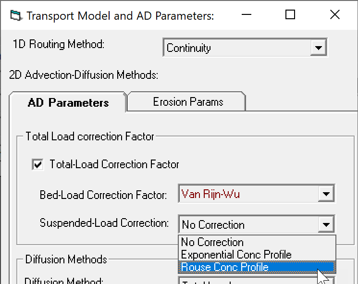Collapse the Suspended-Load Correction dropdown arrow

coord(326,224)
